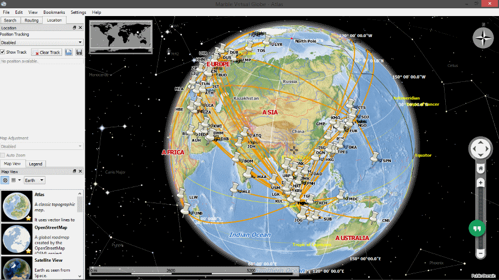Click the MDC pushpin marker
Screen dimensions: 499x280
tap(341, 195)
